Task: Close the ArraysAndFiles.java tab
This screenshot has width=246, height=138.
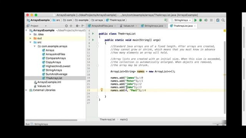Action: click(x=115, y=26)
